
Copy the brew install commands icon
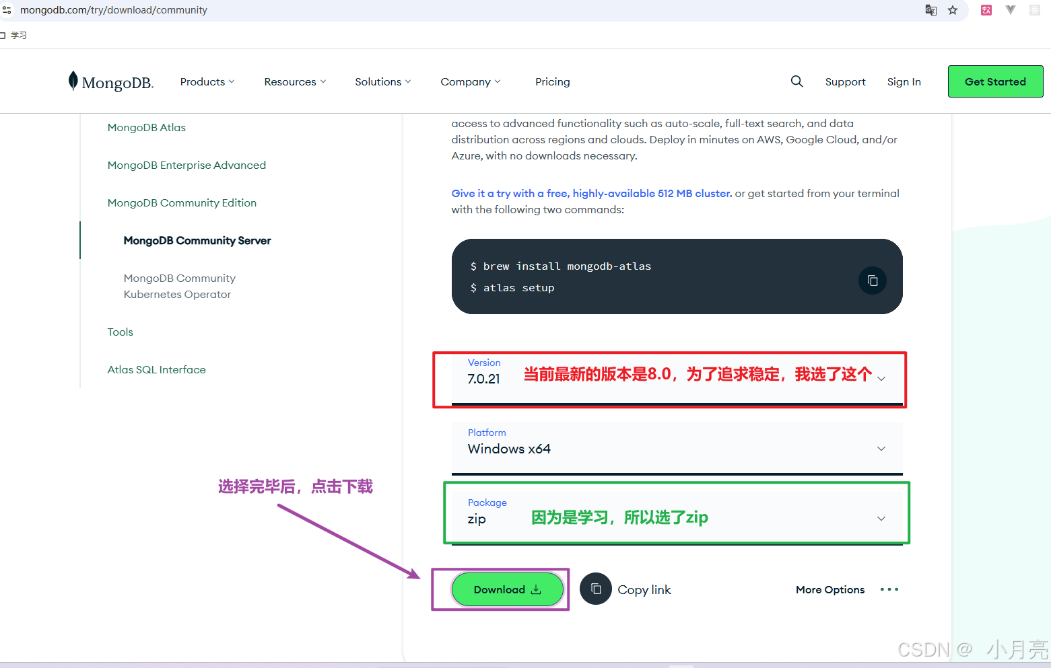tap(873, 281)
